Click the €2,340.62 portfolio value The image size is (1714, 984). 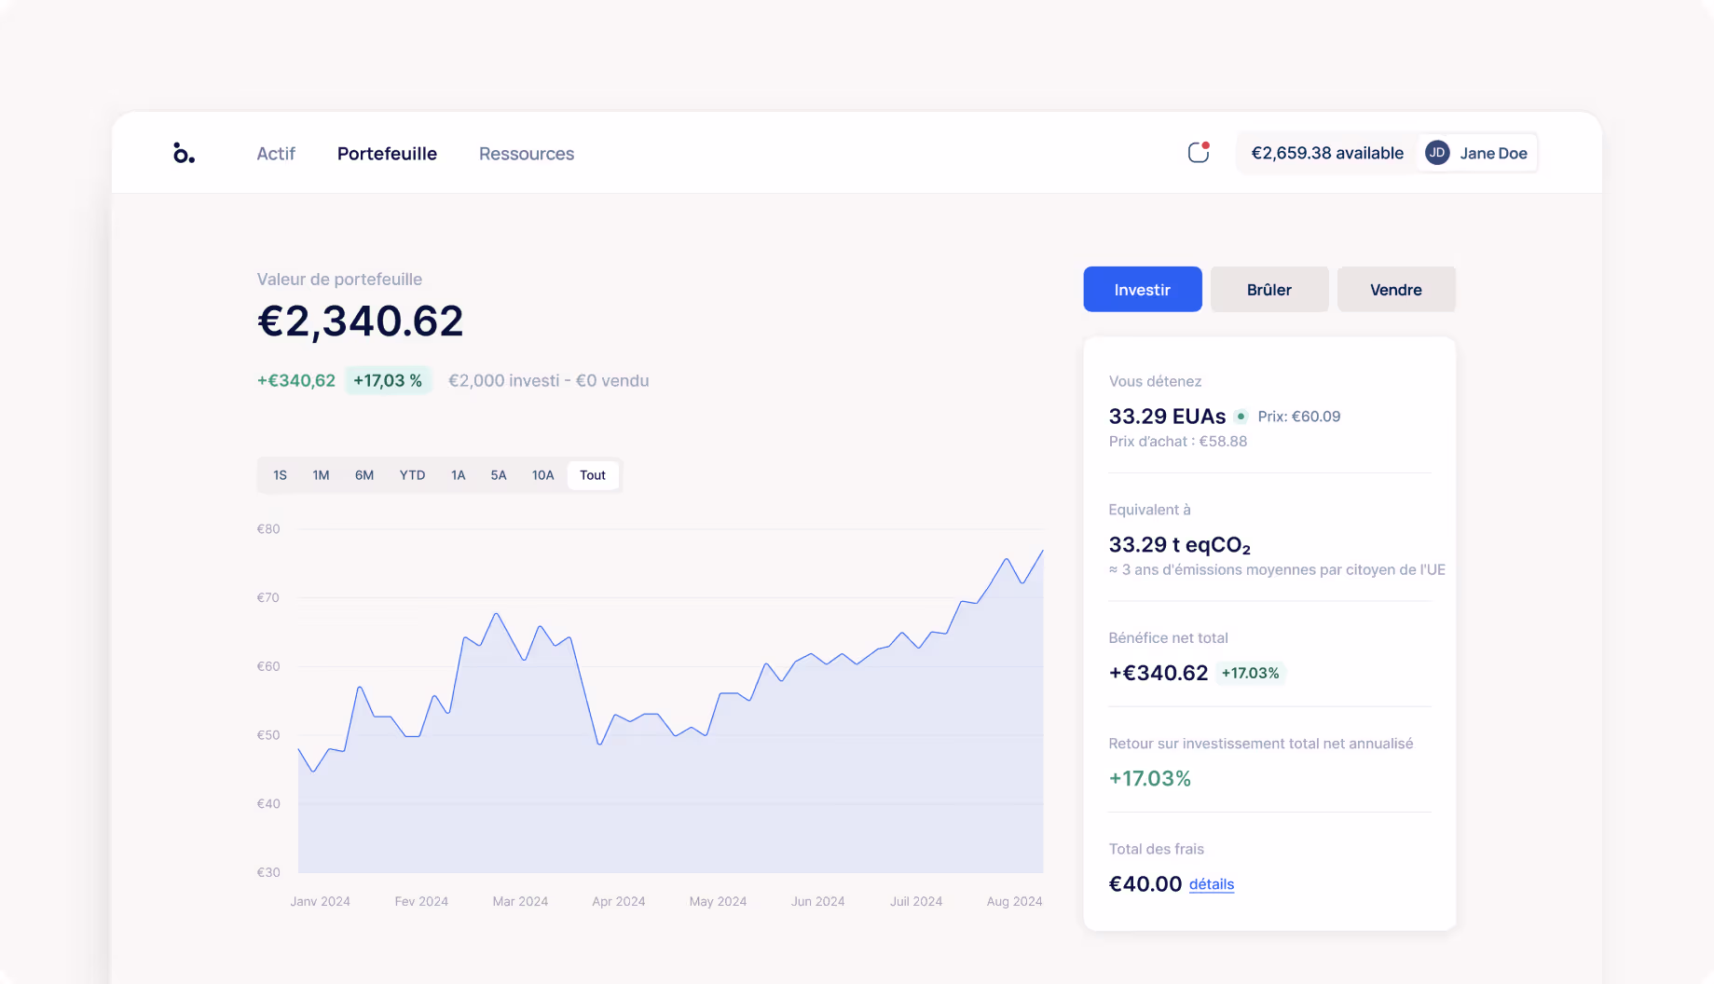click(360, 321)
